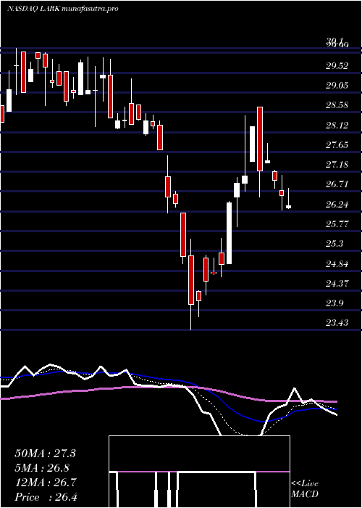This screenshot has width=362, height=508.
Task: Select the tall red candle body topping at 28.7
Action: pyautogui.click(x=260, y=139)
